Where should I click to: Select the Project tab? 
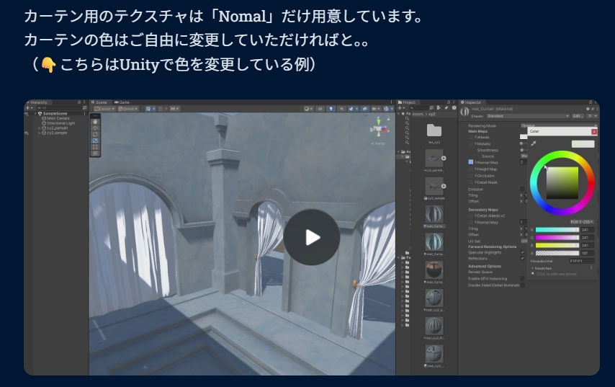tap(407, 102)
